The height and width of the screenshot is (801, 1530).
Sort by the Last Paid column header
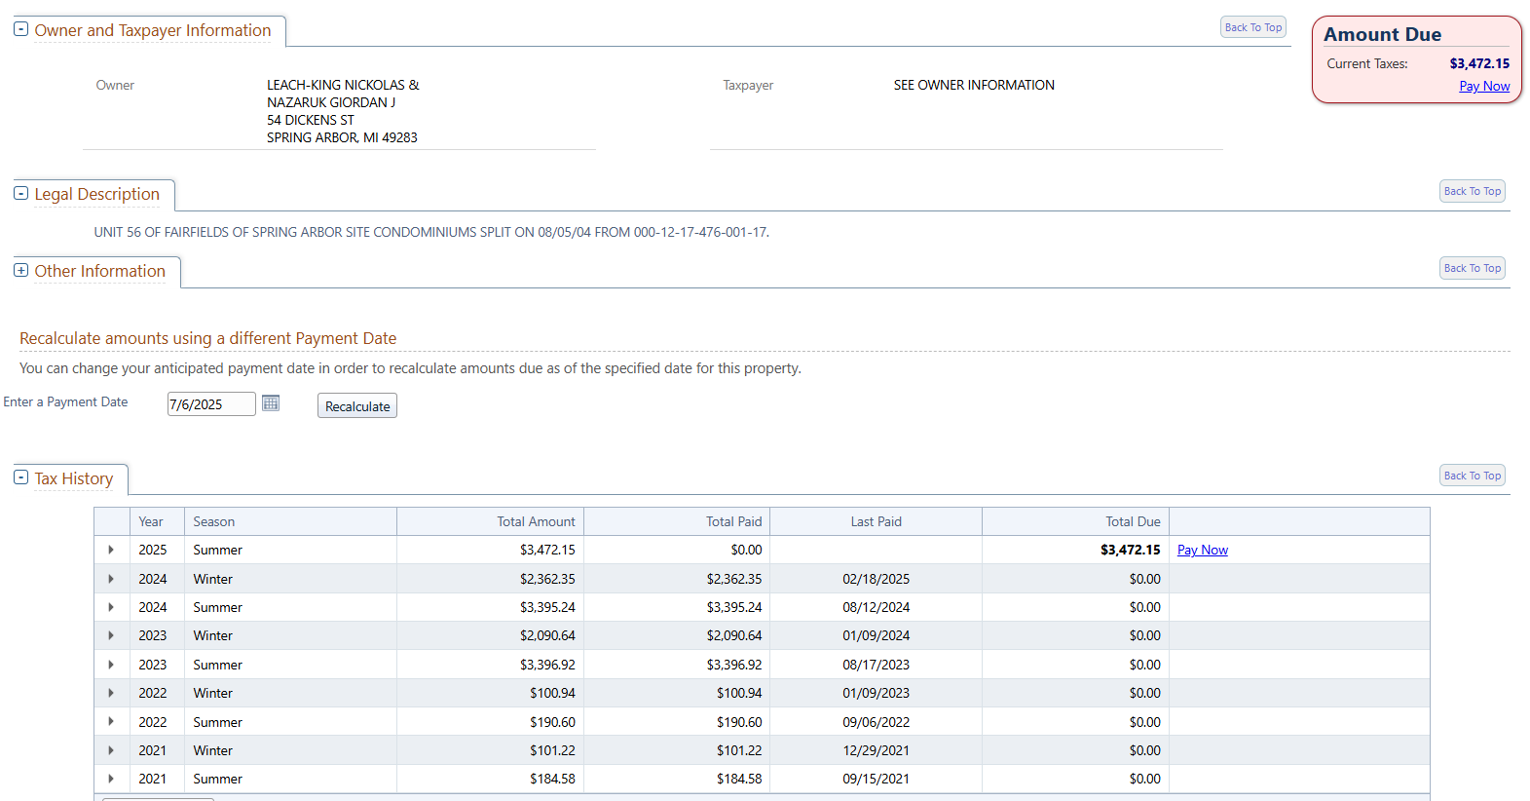876,521
